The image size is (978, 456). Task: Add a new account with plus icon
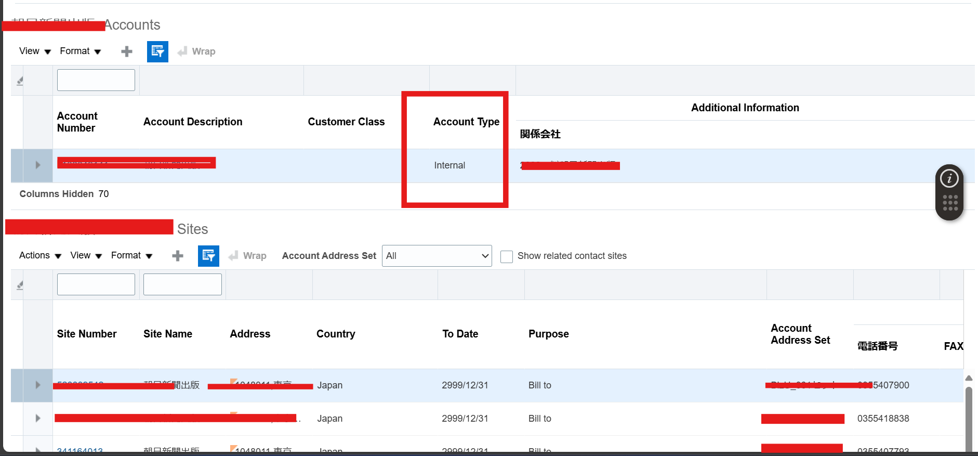[x=127, y=51]
